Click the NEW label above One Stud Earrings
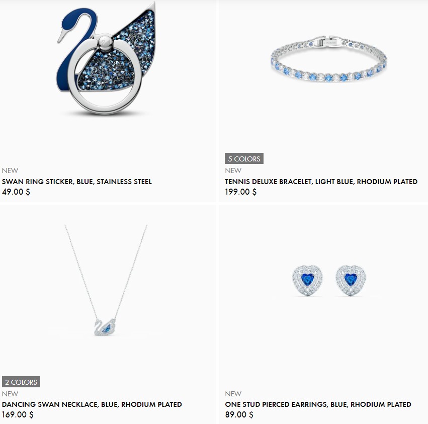 click(x=233, y=394)
